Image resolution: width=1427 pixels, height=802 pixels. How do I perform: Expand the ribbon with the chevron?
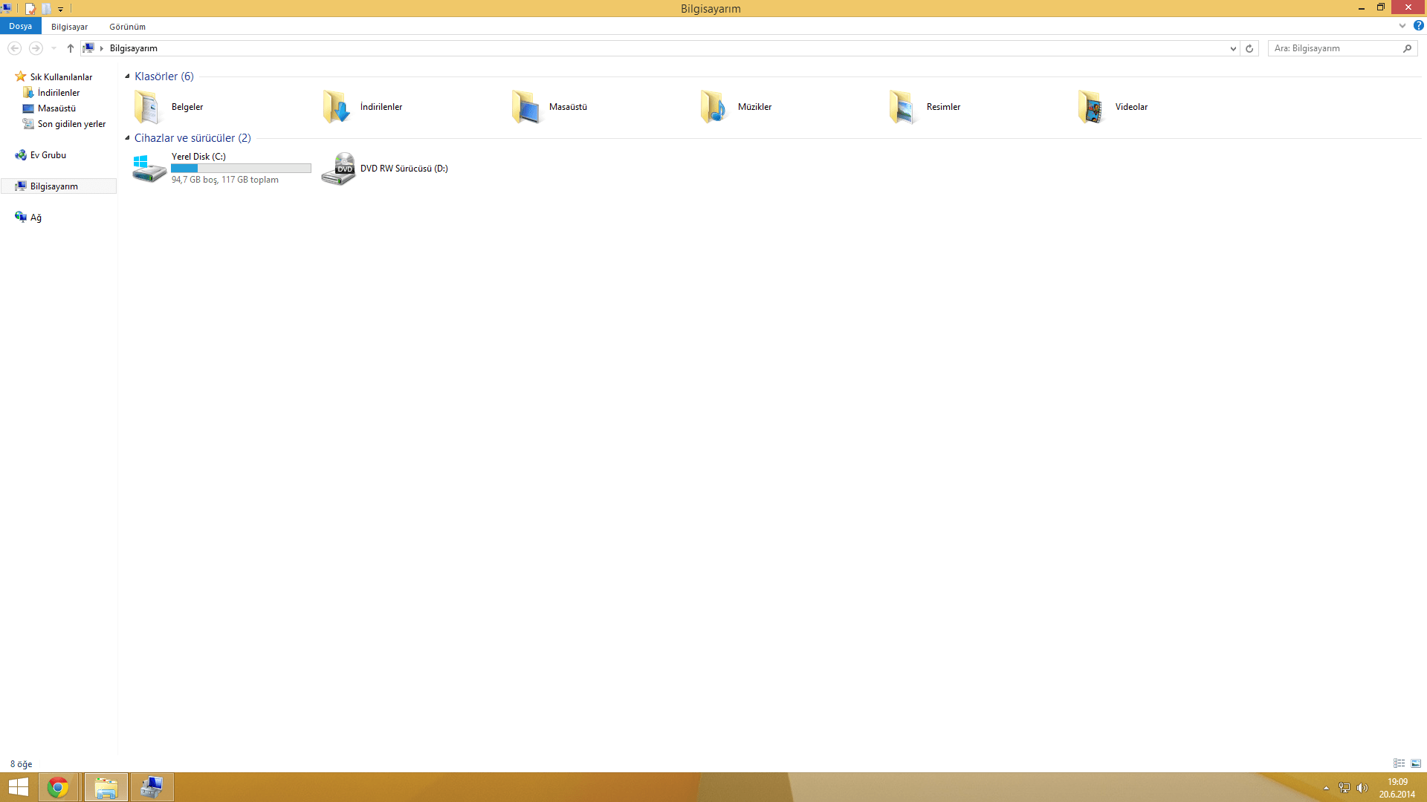tap(1402, 26)
